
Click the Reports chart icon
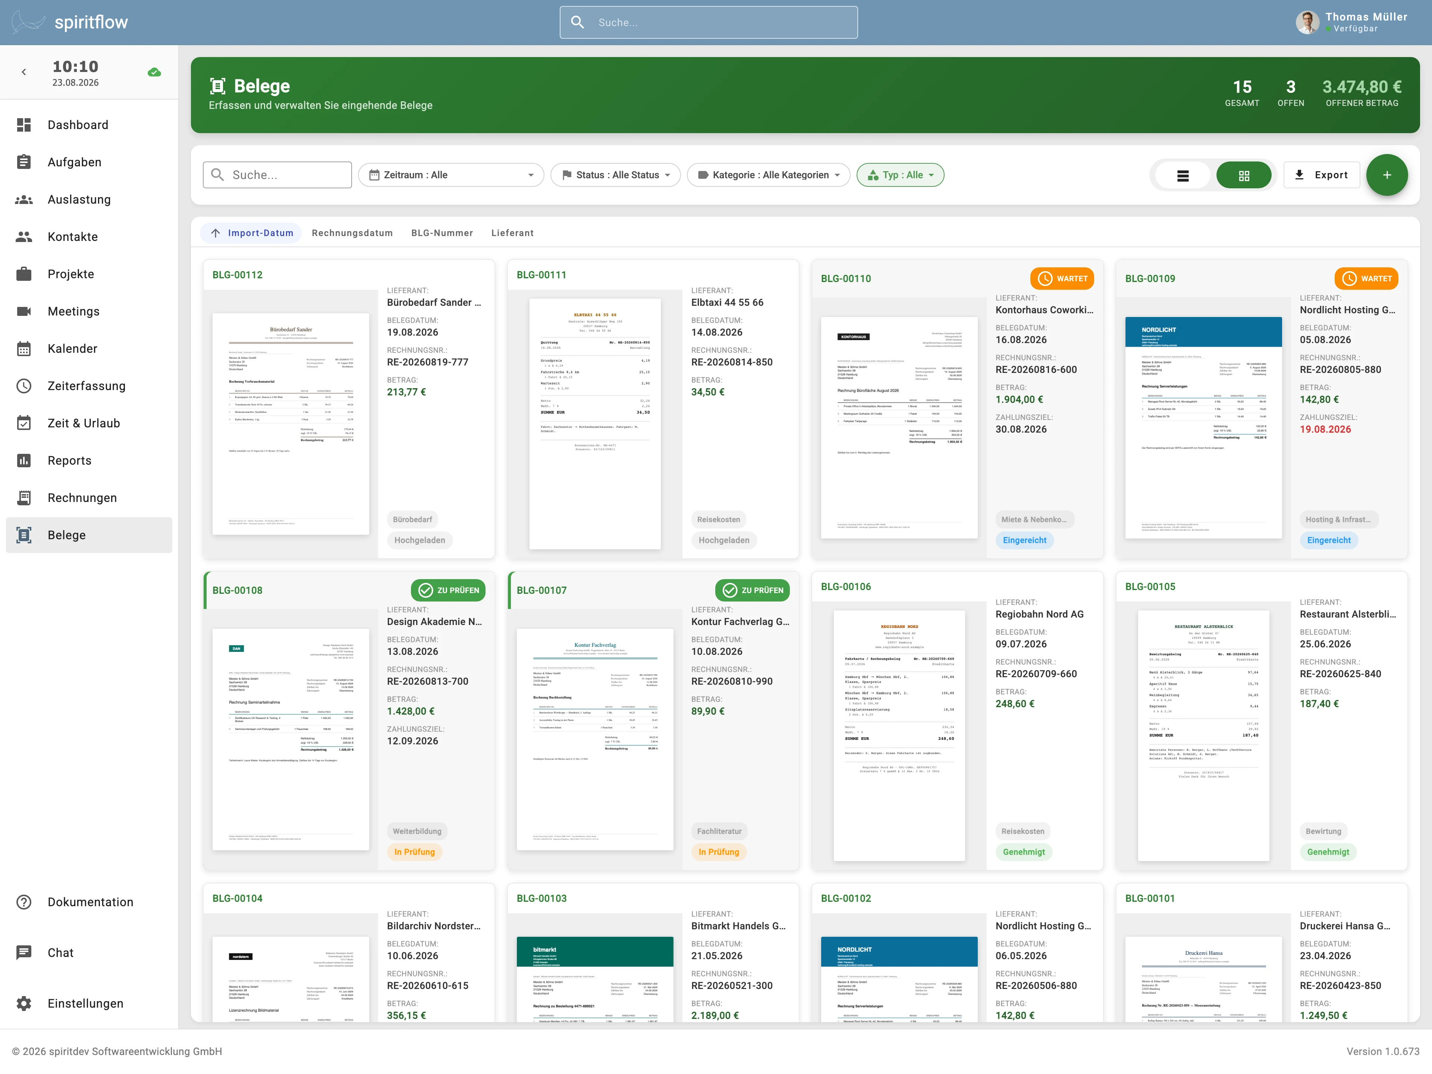[24, 460]
